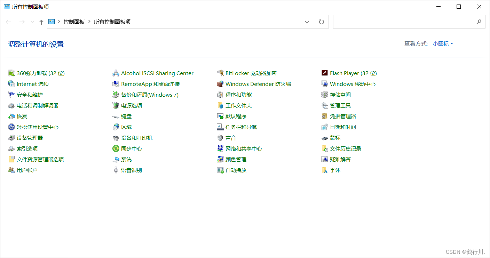Open the 自动播放 link
The height and width of the screenshot is (258, 490).
(236, 170)
